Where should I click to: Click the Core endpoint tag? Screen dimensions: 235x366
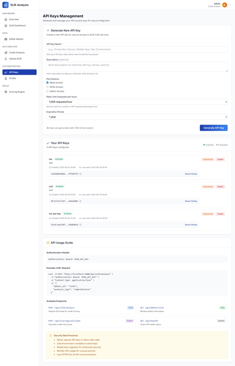point(130,308)
